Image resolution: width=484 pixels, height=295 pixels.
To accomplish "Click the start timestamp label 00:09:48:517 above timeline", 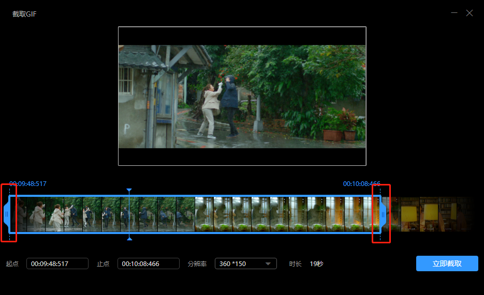I will [28, 184].
